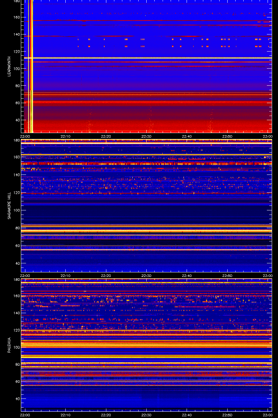Click the 120 frequency label on Learmonth axis
This screenshot has width=278, height=418.
point(17,52)
